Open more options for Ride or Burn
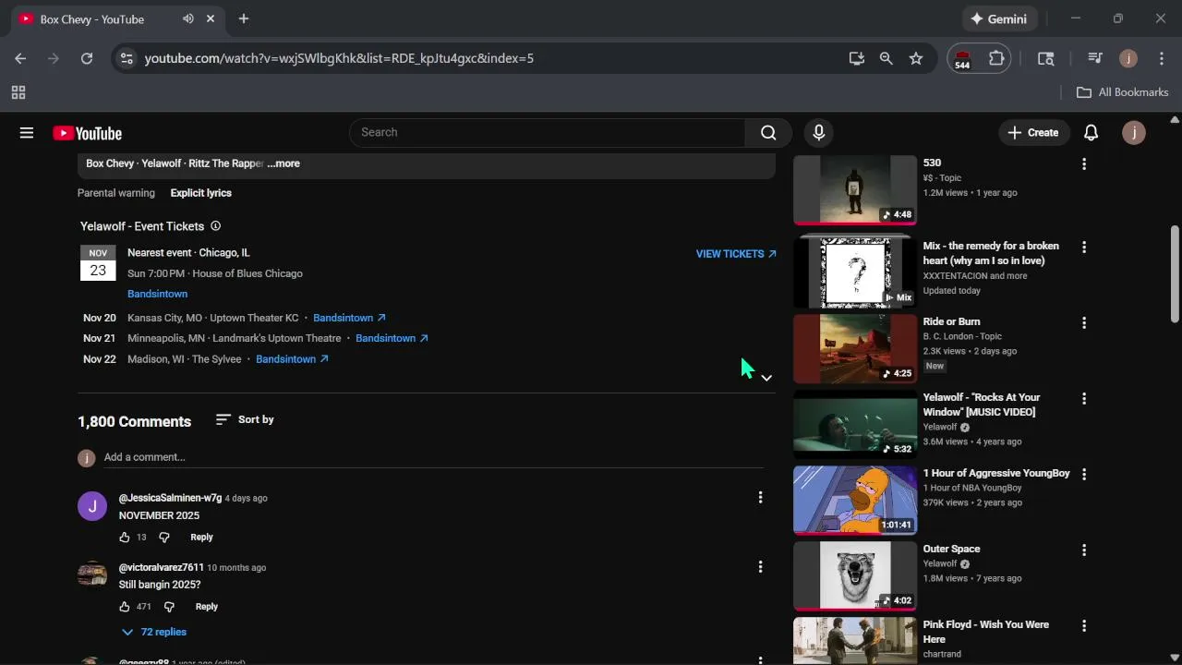1182x665 pixels. pyautogui.click(x=1084, y=323)
